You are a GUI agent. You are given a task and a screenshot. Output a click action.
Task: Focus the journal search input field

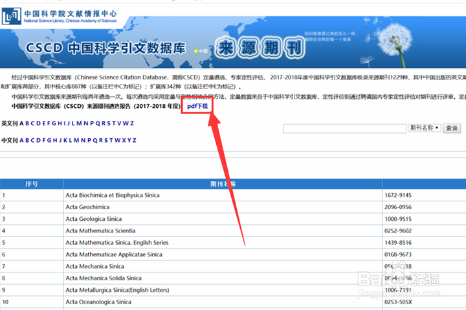click(345, 129)
